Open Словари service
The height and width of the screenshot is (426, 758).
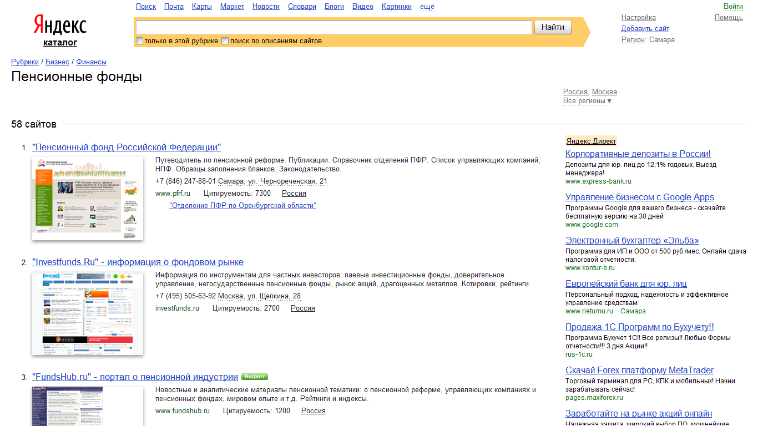(x=302, y=7)
